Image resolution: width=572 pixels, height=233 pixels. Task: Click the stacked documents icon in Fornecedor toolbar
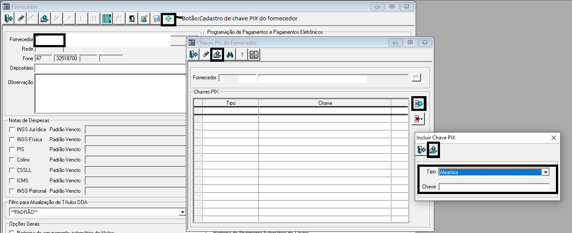click(x=156, y=19)
